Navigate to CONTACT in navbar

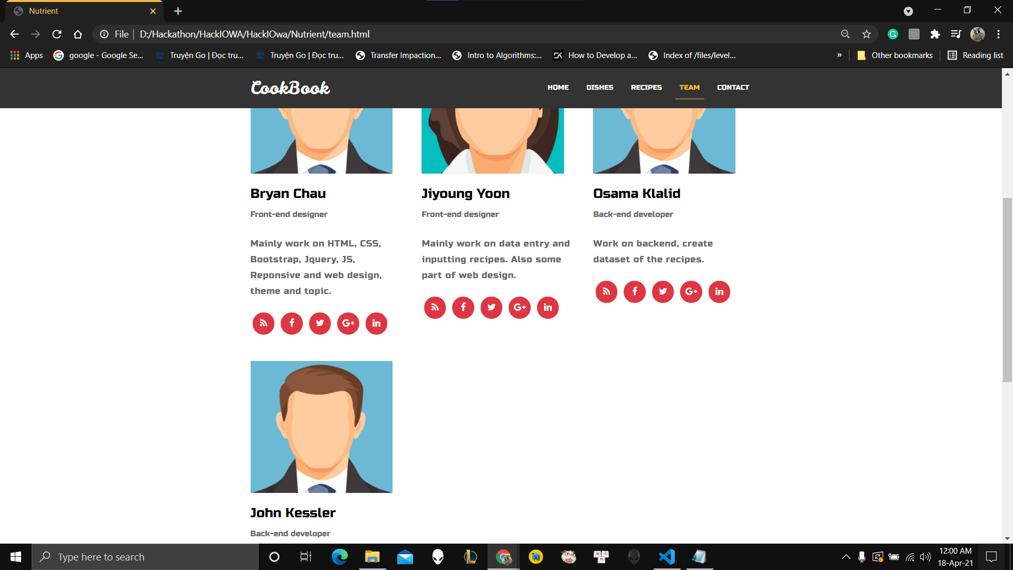click(x=733, y=88)
